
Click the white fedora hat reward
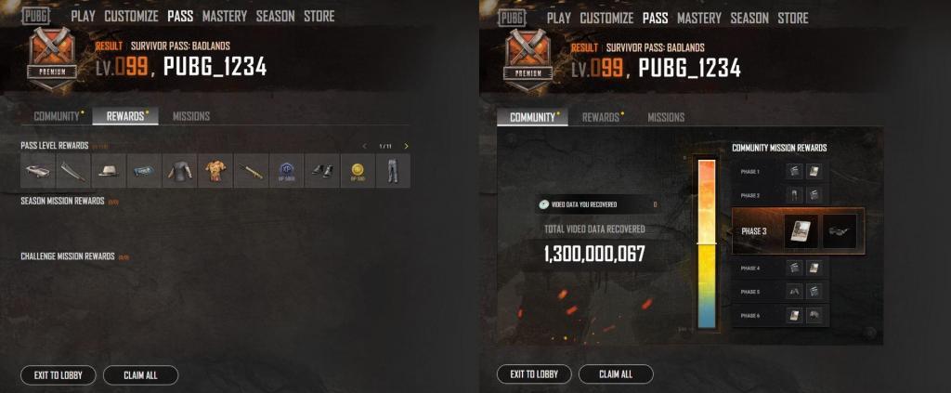[x=109, y=170]
